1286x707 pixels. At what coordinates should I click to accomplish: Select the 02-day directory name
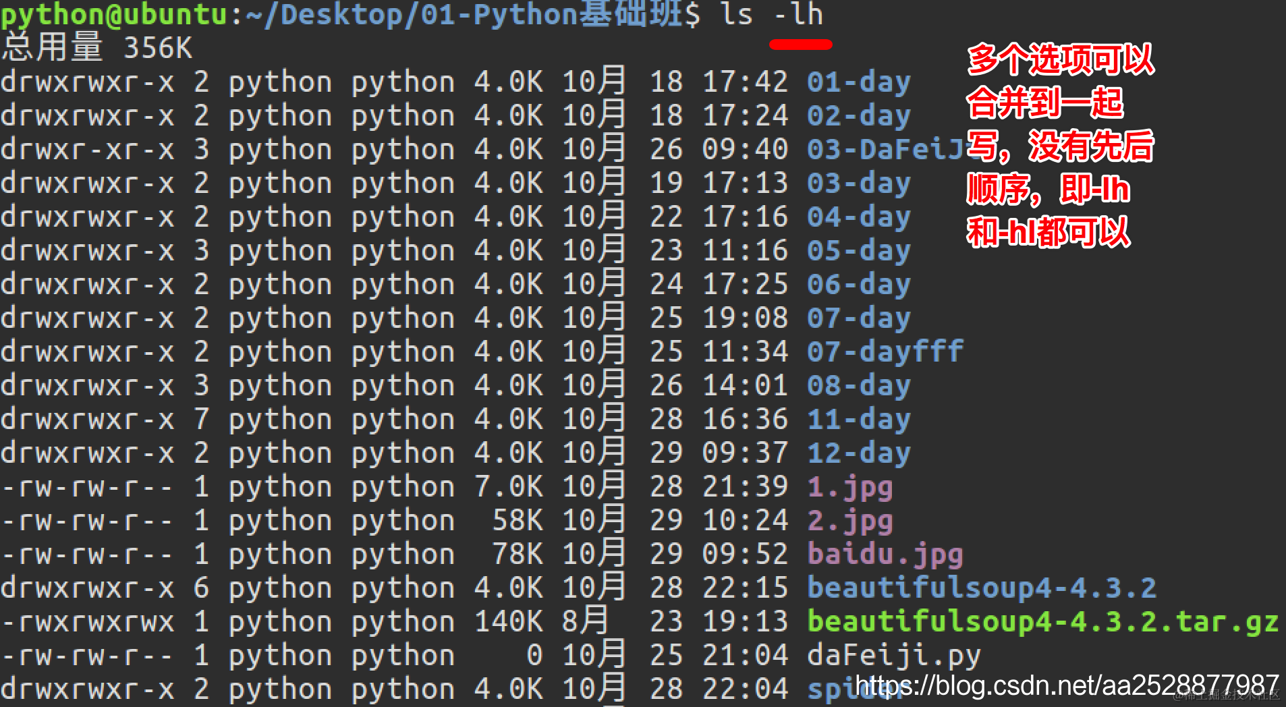(x=858, y=117)
